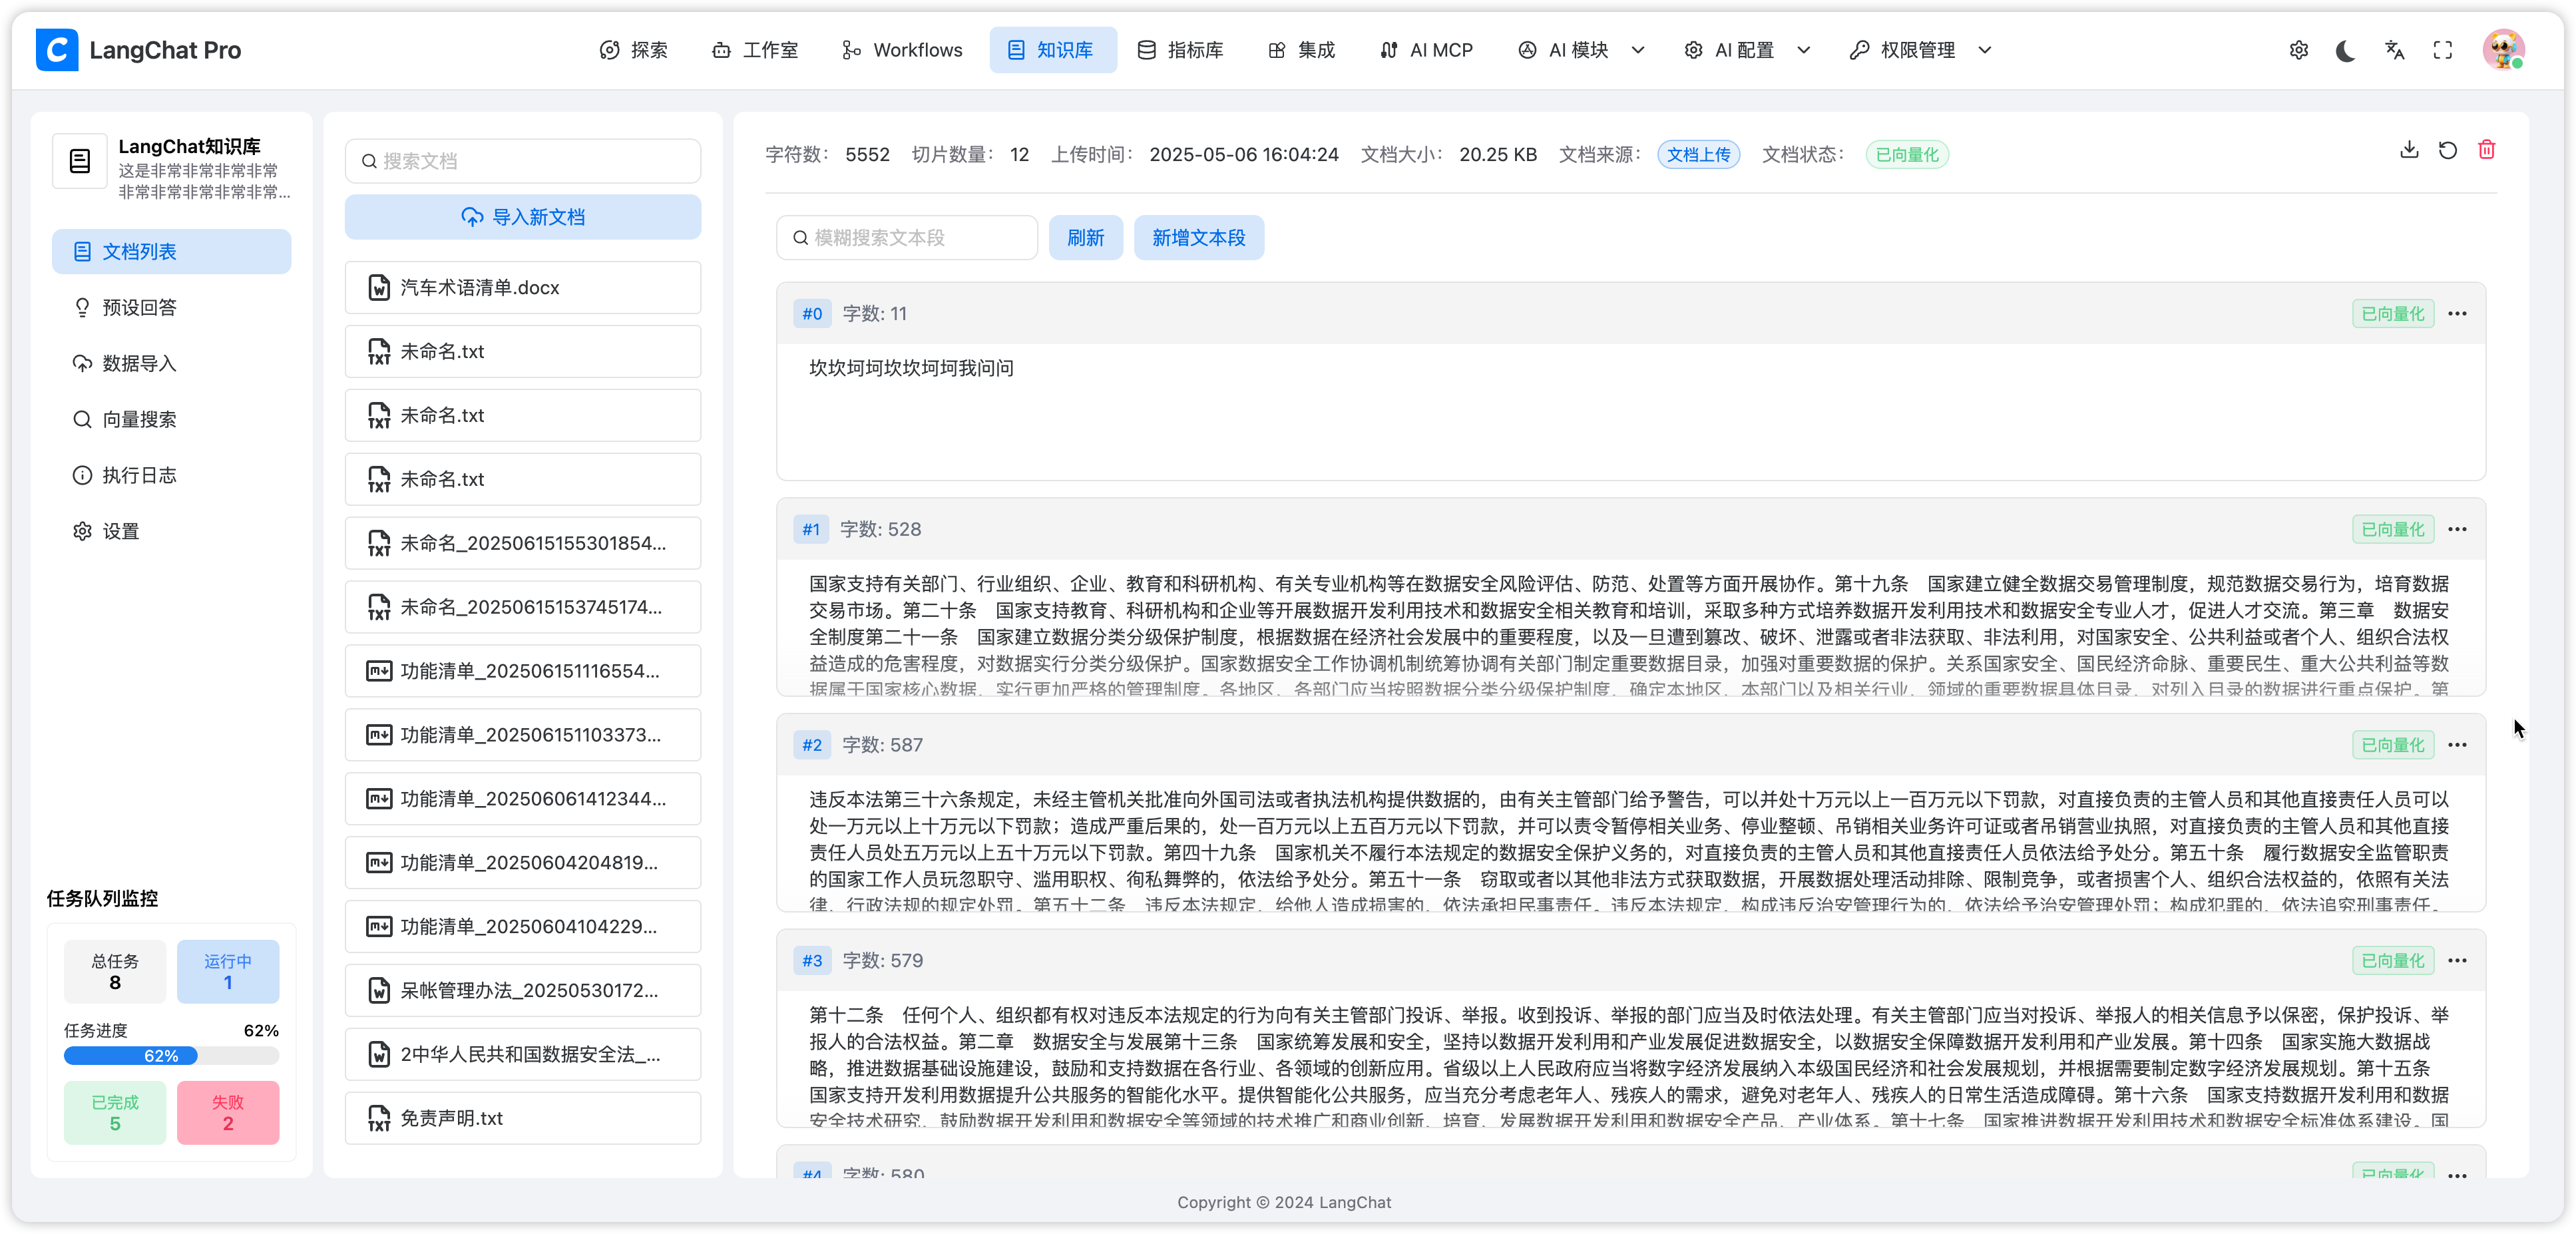Open 向量搜索 in the sidebar

pyautogui.click(x=139, y=419)
